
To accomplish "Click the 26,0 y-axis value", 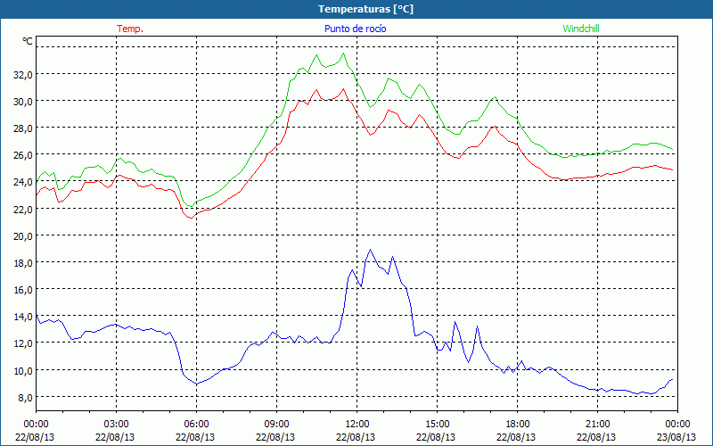I will tap(23, 154).
